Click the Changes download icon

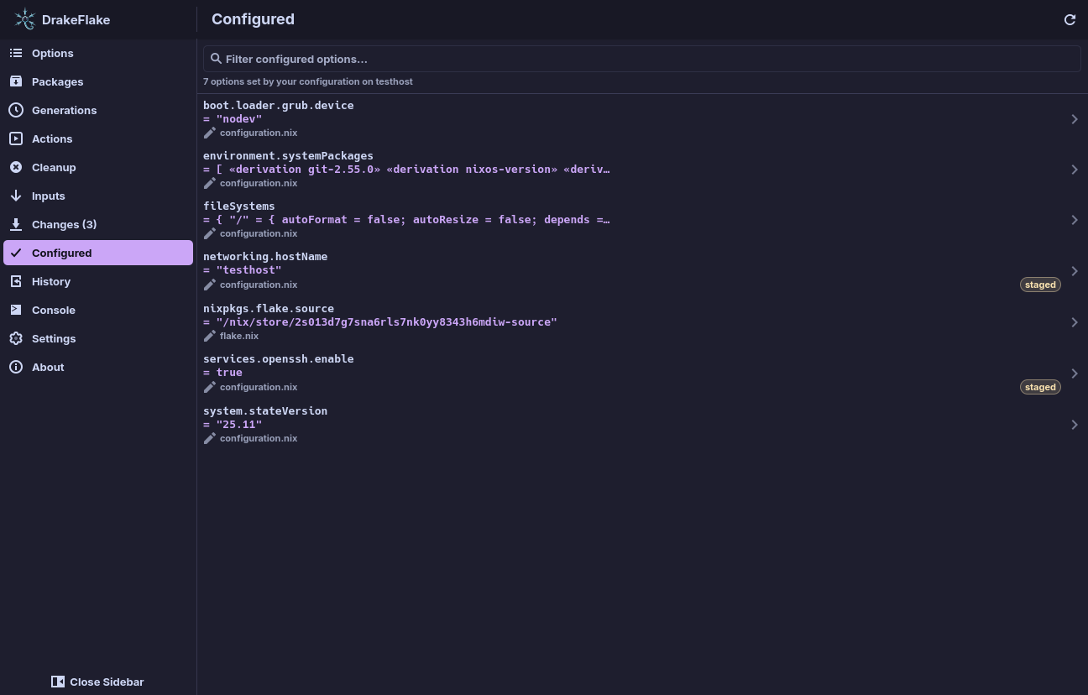click(16, 224)
